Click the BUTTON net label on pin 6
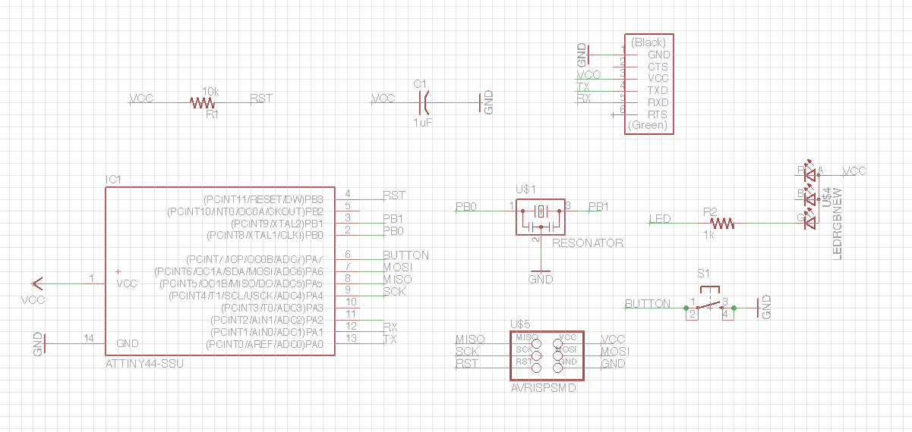The width and height of the screenshot is (912, 432). [406, 255]
